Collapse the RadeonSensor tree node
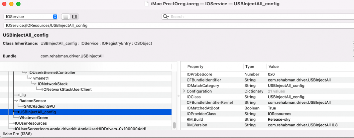 (x=17, y=101)
